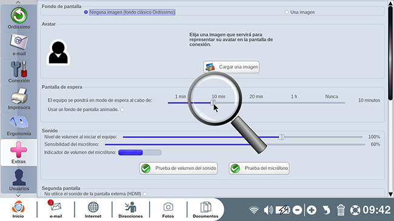Click the speaker volume tray icon
This screenshot has width=394, height=221.
[x=268, y=210]
